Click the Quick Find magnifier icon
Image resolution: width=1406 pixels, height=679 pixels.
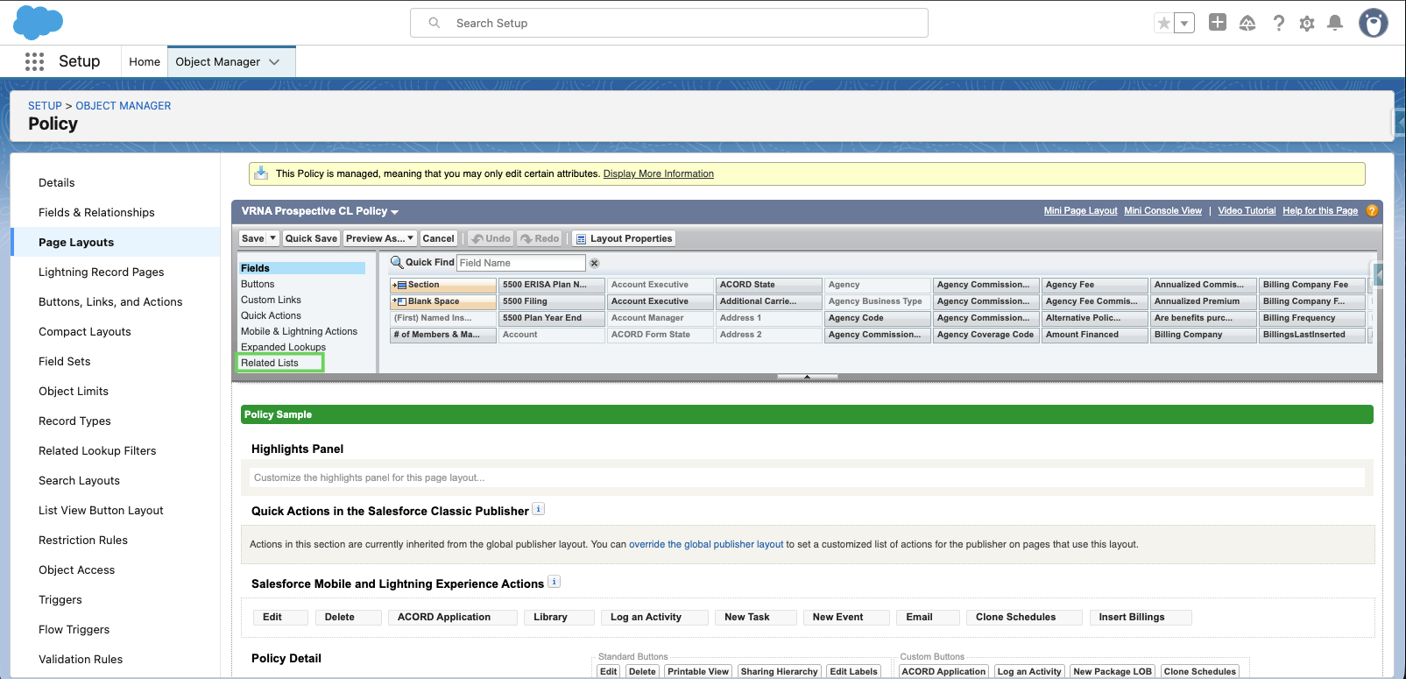[397, 262]
